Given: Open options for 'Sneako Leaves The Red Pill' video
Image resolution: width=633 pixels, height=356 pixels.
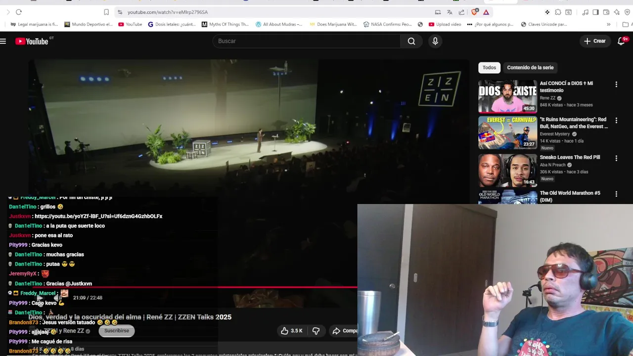Looking at the screenshot, I should point(616,158).
